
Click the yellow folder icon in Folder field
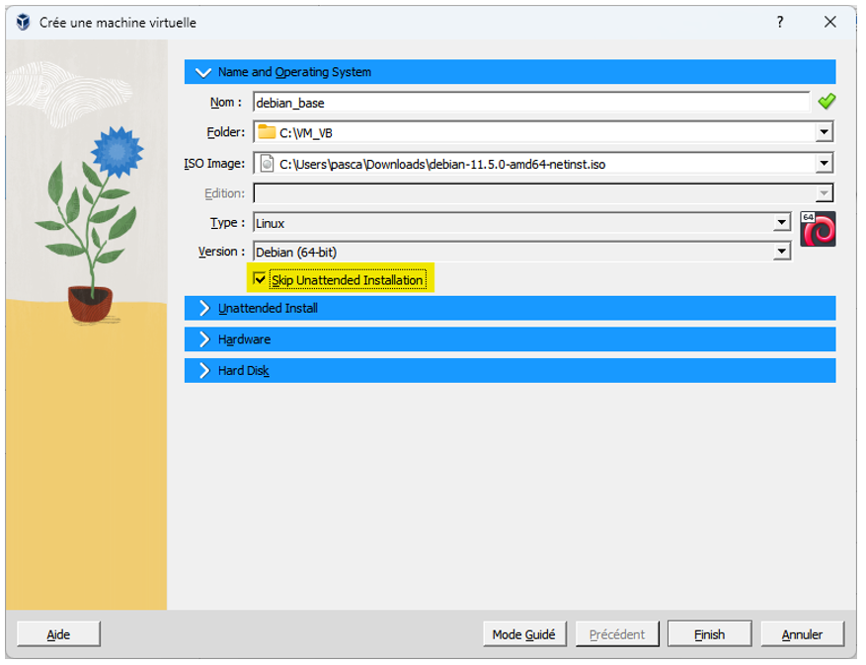click(x=267, y=132)
